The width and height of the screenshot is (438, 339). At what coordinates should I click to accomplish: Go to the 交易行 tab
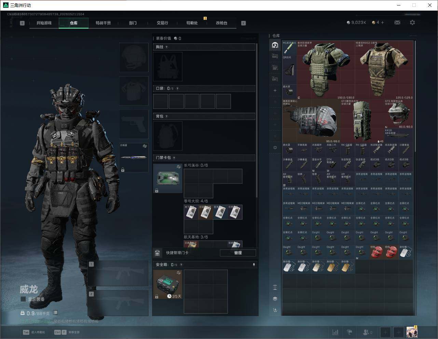(x=162, y=23)
